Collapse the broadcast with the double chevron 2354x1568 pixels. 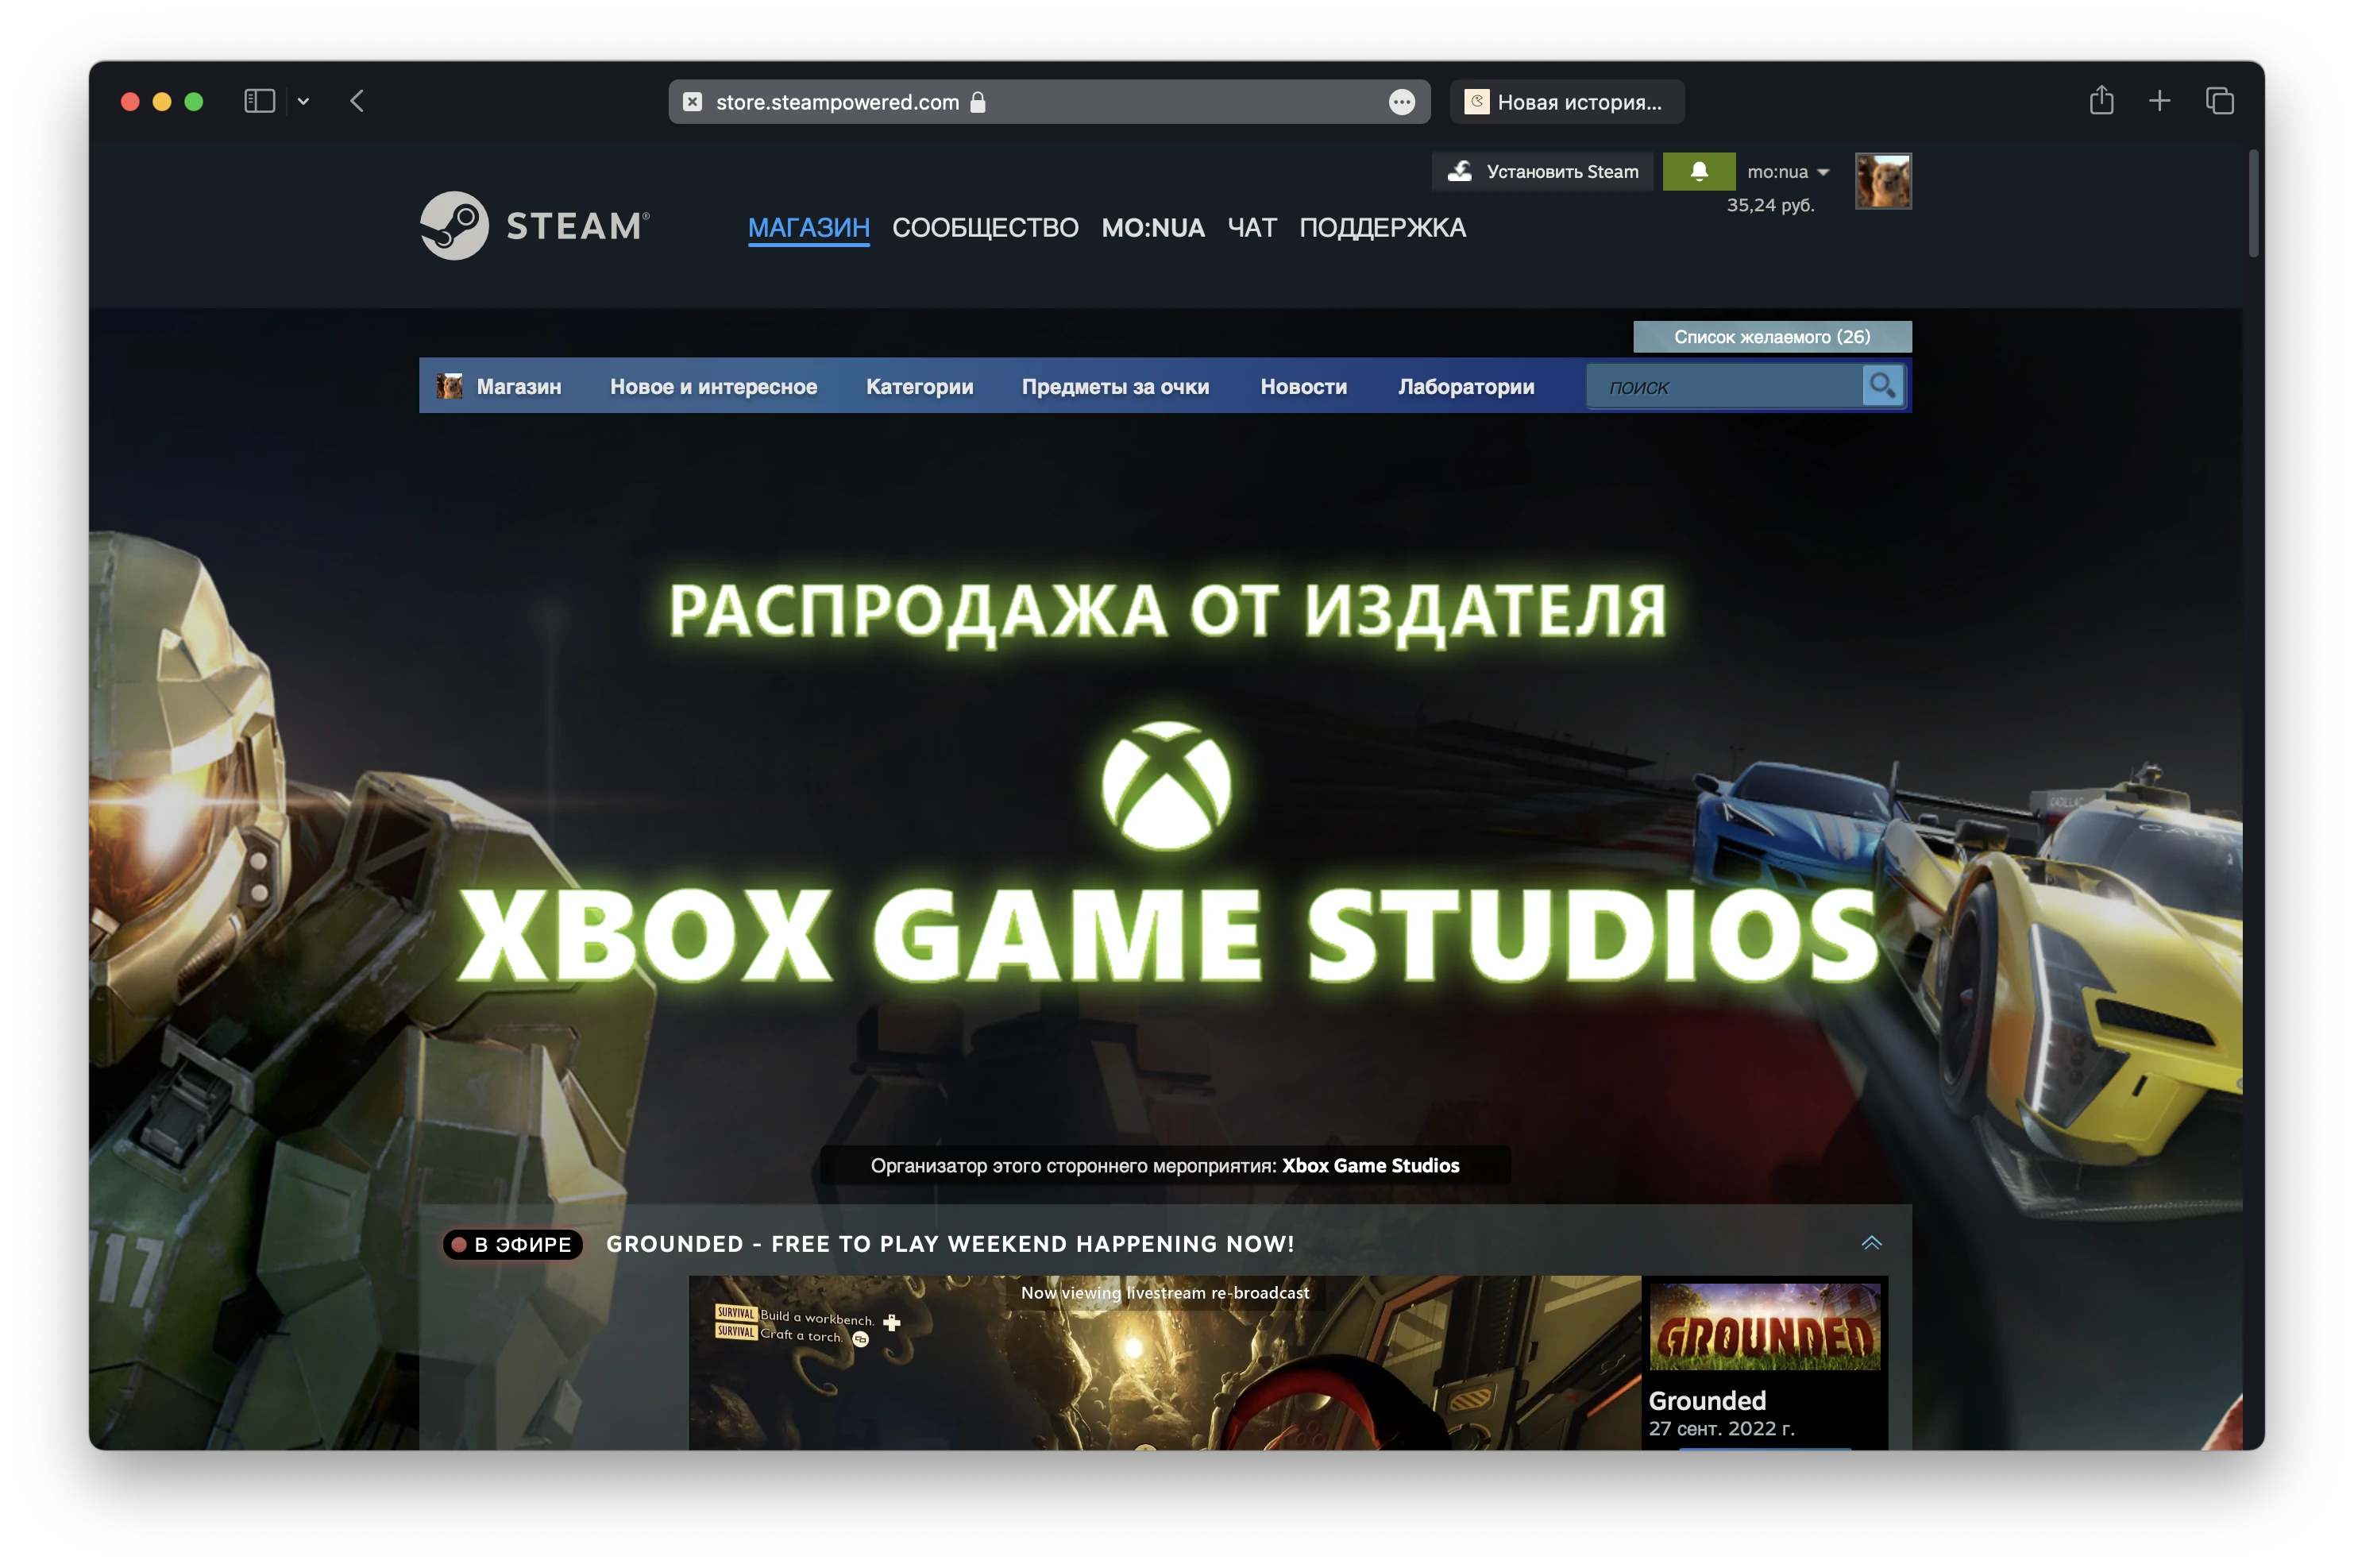1871,1243
